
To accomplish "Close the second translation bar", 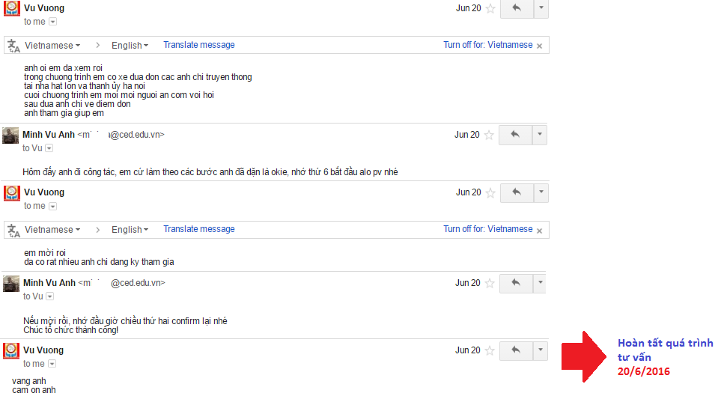I will pos(539,231).
